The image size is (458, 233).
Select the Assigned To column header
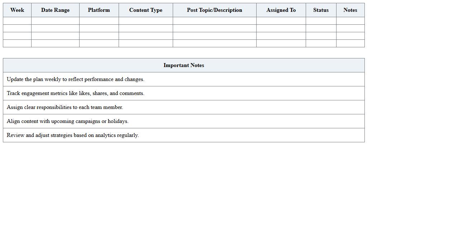pos(281,10)
